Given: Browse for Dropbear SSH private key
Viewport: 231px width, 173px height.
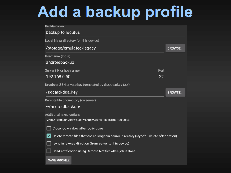Looking at the screenshot, I should tap(176, 92).
